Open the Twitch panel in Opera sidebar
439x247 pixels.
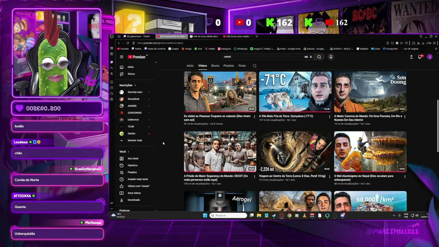point(111,62)
